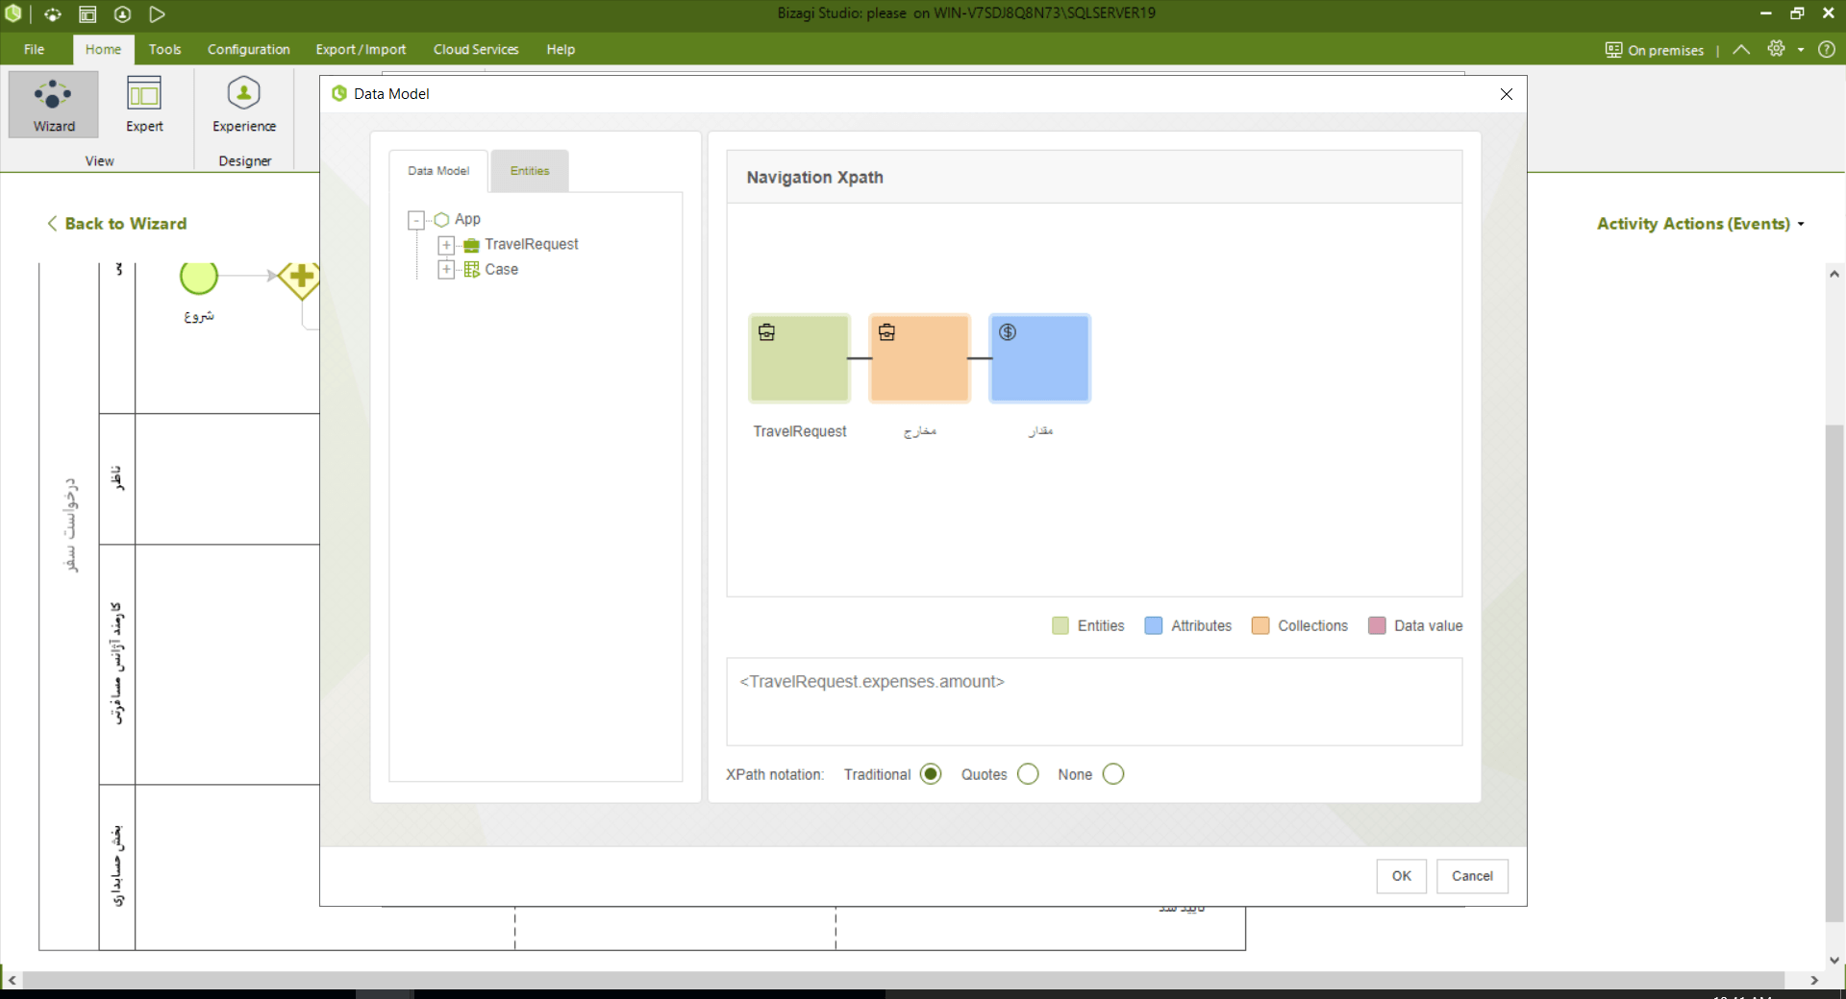Collapse the App tree node
This screenshot has height=999, width=1846.
point(416,220)
